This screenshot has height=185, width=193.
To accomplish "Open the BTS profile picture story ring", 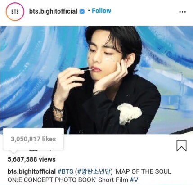I will 15,12.
